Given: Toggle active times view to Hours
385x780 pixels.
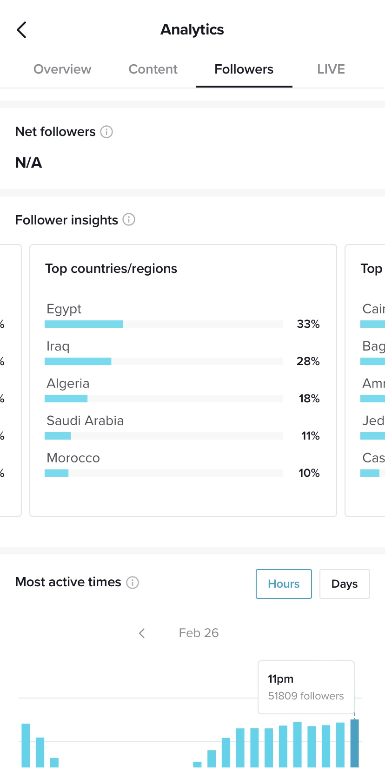Looking at the screenshot, I should pyautogui.click(x=284, y=584).
